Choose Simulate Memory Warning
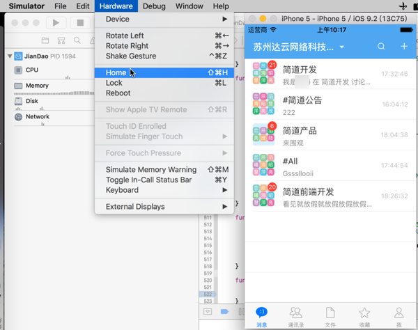The width and height of the screenshot is (418, 330). tap(164, 170)
